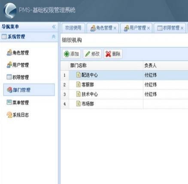Viewport: 188px width, 184px height.
Task: Click the 用户管理 tab icon
Action: [x=126, y=28]
